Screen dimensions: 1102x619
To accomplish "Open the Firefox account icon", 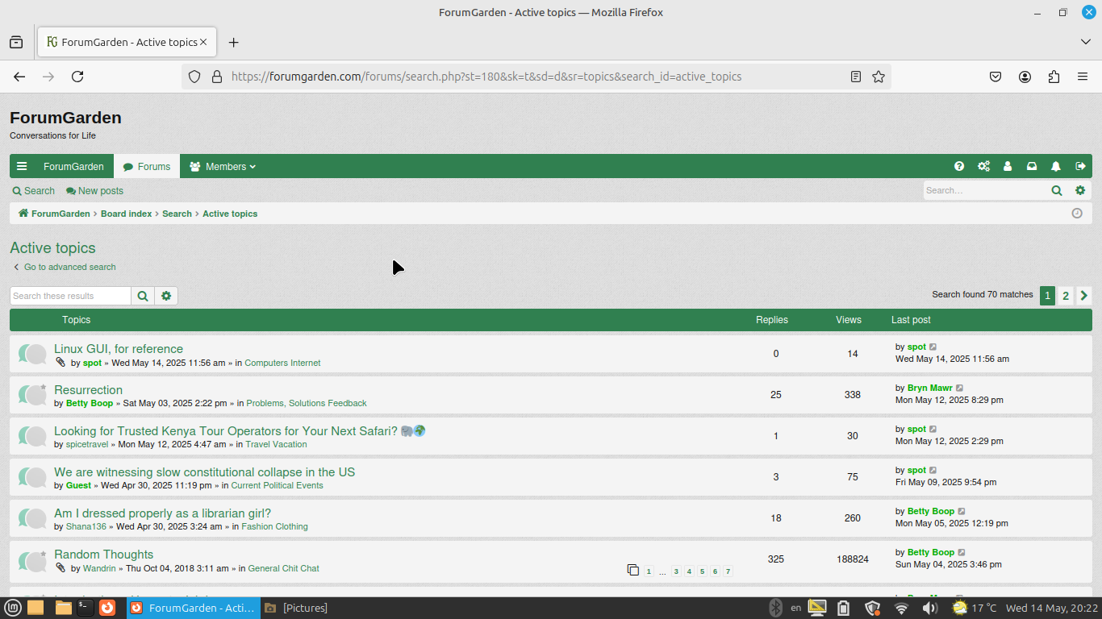I will (1025, 77).
